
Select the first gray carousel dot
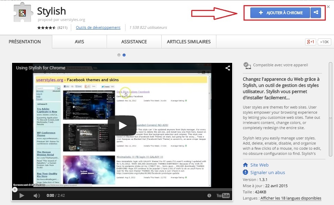119,55
